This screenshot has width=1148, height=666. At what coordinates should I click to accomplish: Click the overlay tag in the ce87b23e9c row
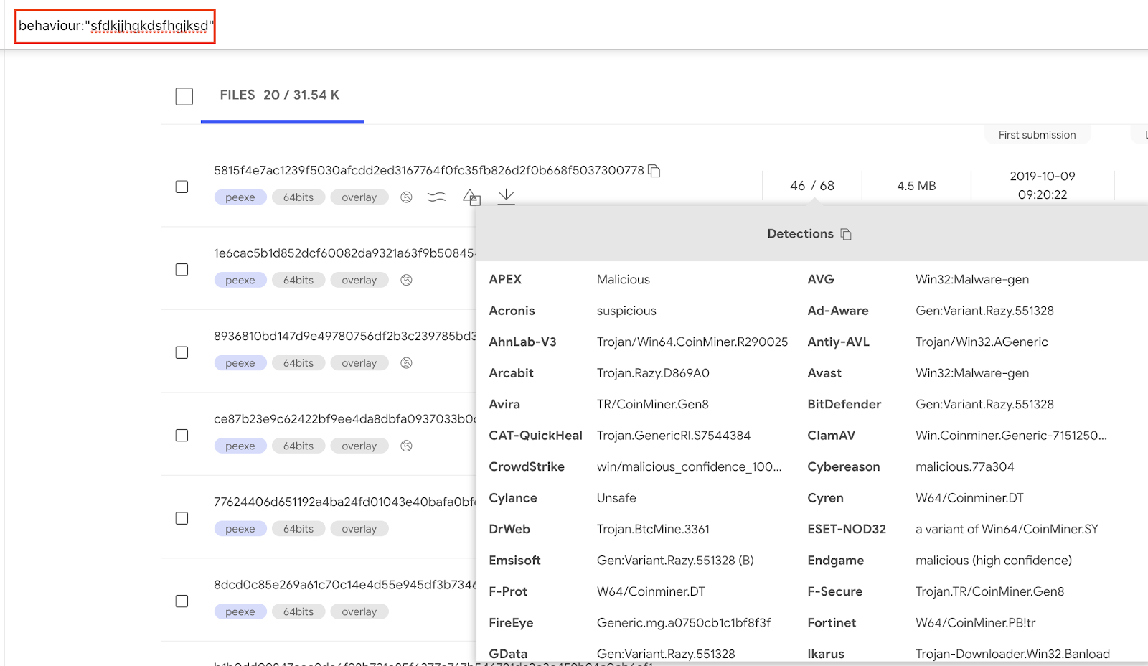click(359, 446)
